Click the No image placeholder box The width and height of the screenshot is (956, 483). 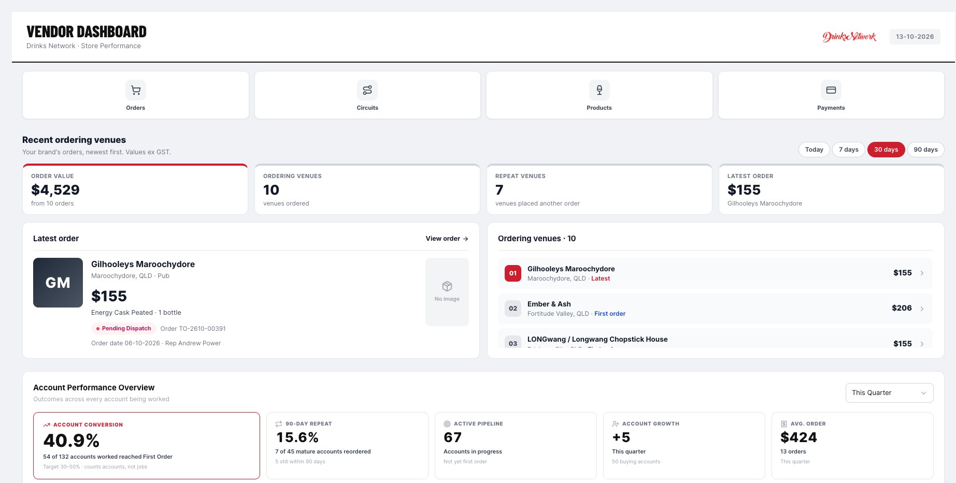[447, 292]
